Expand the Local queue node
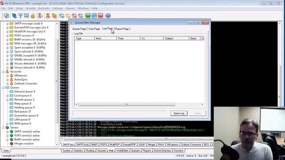The image size is (285, 160). pyautogui.click(x=8, y=96)
